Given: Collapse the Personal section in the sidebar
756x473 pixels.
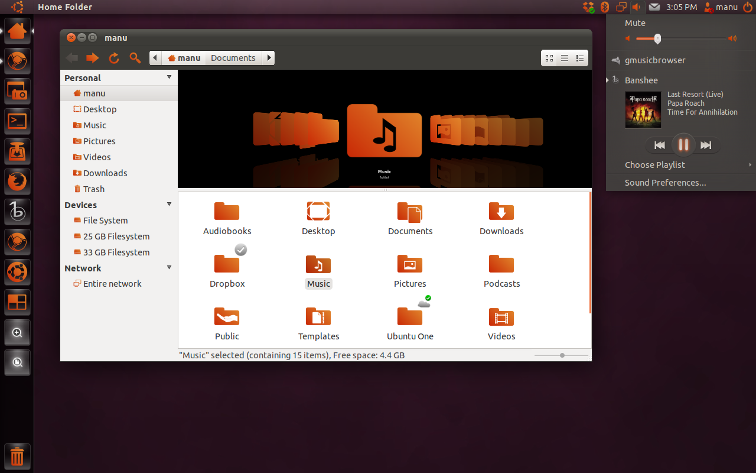Looking at the screenshot, I should pyautogui.click(x=169, y=77).
